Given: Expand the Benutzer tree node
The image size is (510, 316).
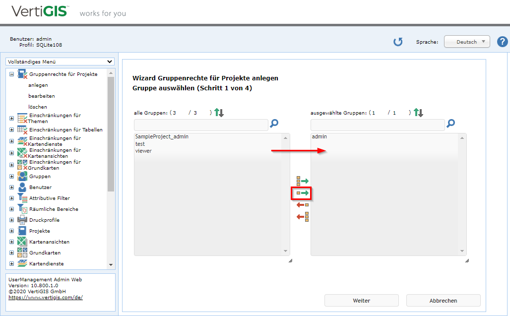Looking at the screenshot, I should pyautogui.click(x=12, y=187).
